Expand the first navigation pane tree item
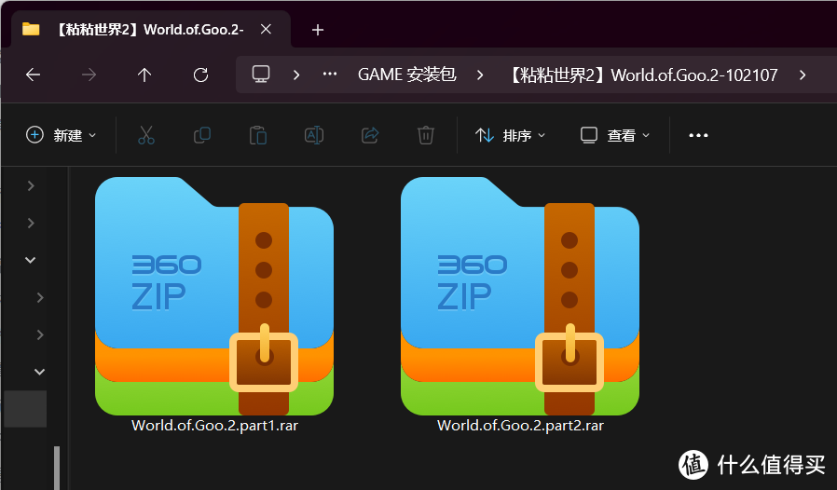The image size is (837, 490). tap(31, 185)
